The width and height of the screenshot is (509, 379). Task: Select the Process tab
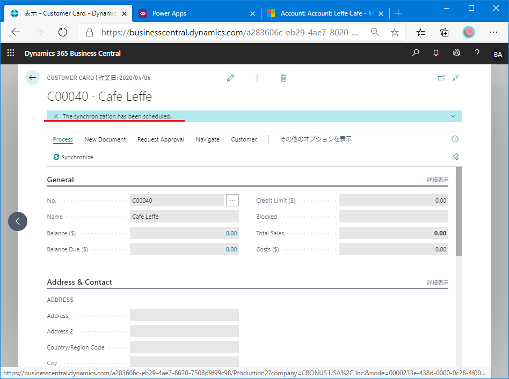click(x=63, y=139)
